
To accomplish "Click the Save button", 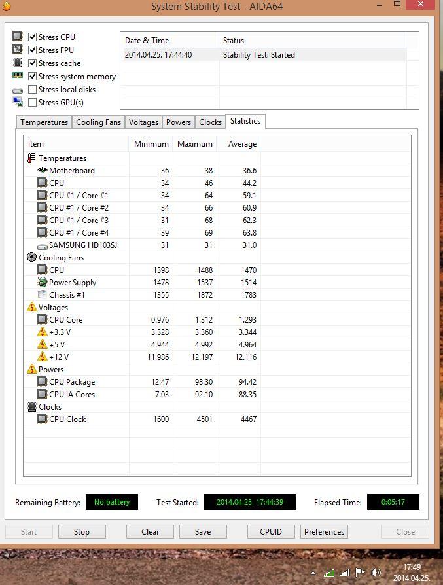I will 203,531.
